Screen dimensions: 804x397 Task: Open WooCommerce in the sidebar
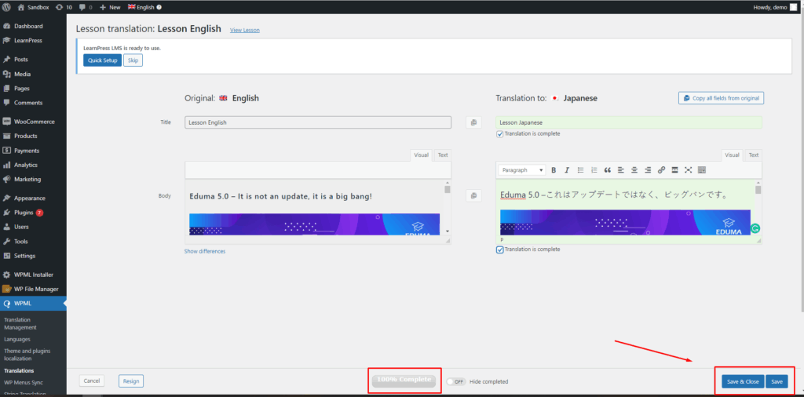[33, 122]
